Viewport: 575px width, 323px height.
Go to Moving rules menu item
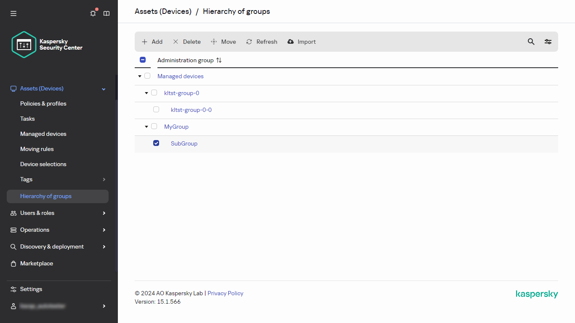click(x=37, y=149)
